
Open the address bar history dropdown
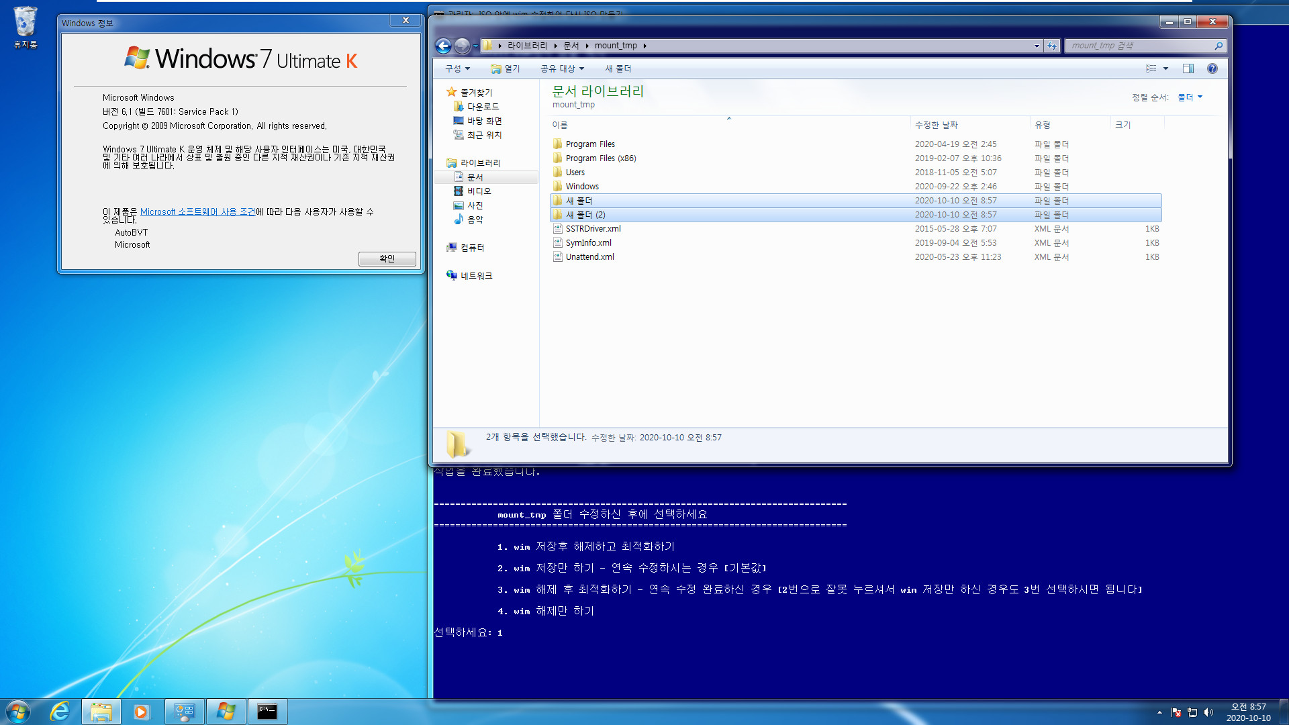point(1037,46)
